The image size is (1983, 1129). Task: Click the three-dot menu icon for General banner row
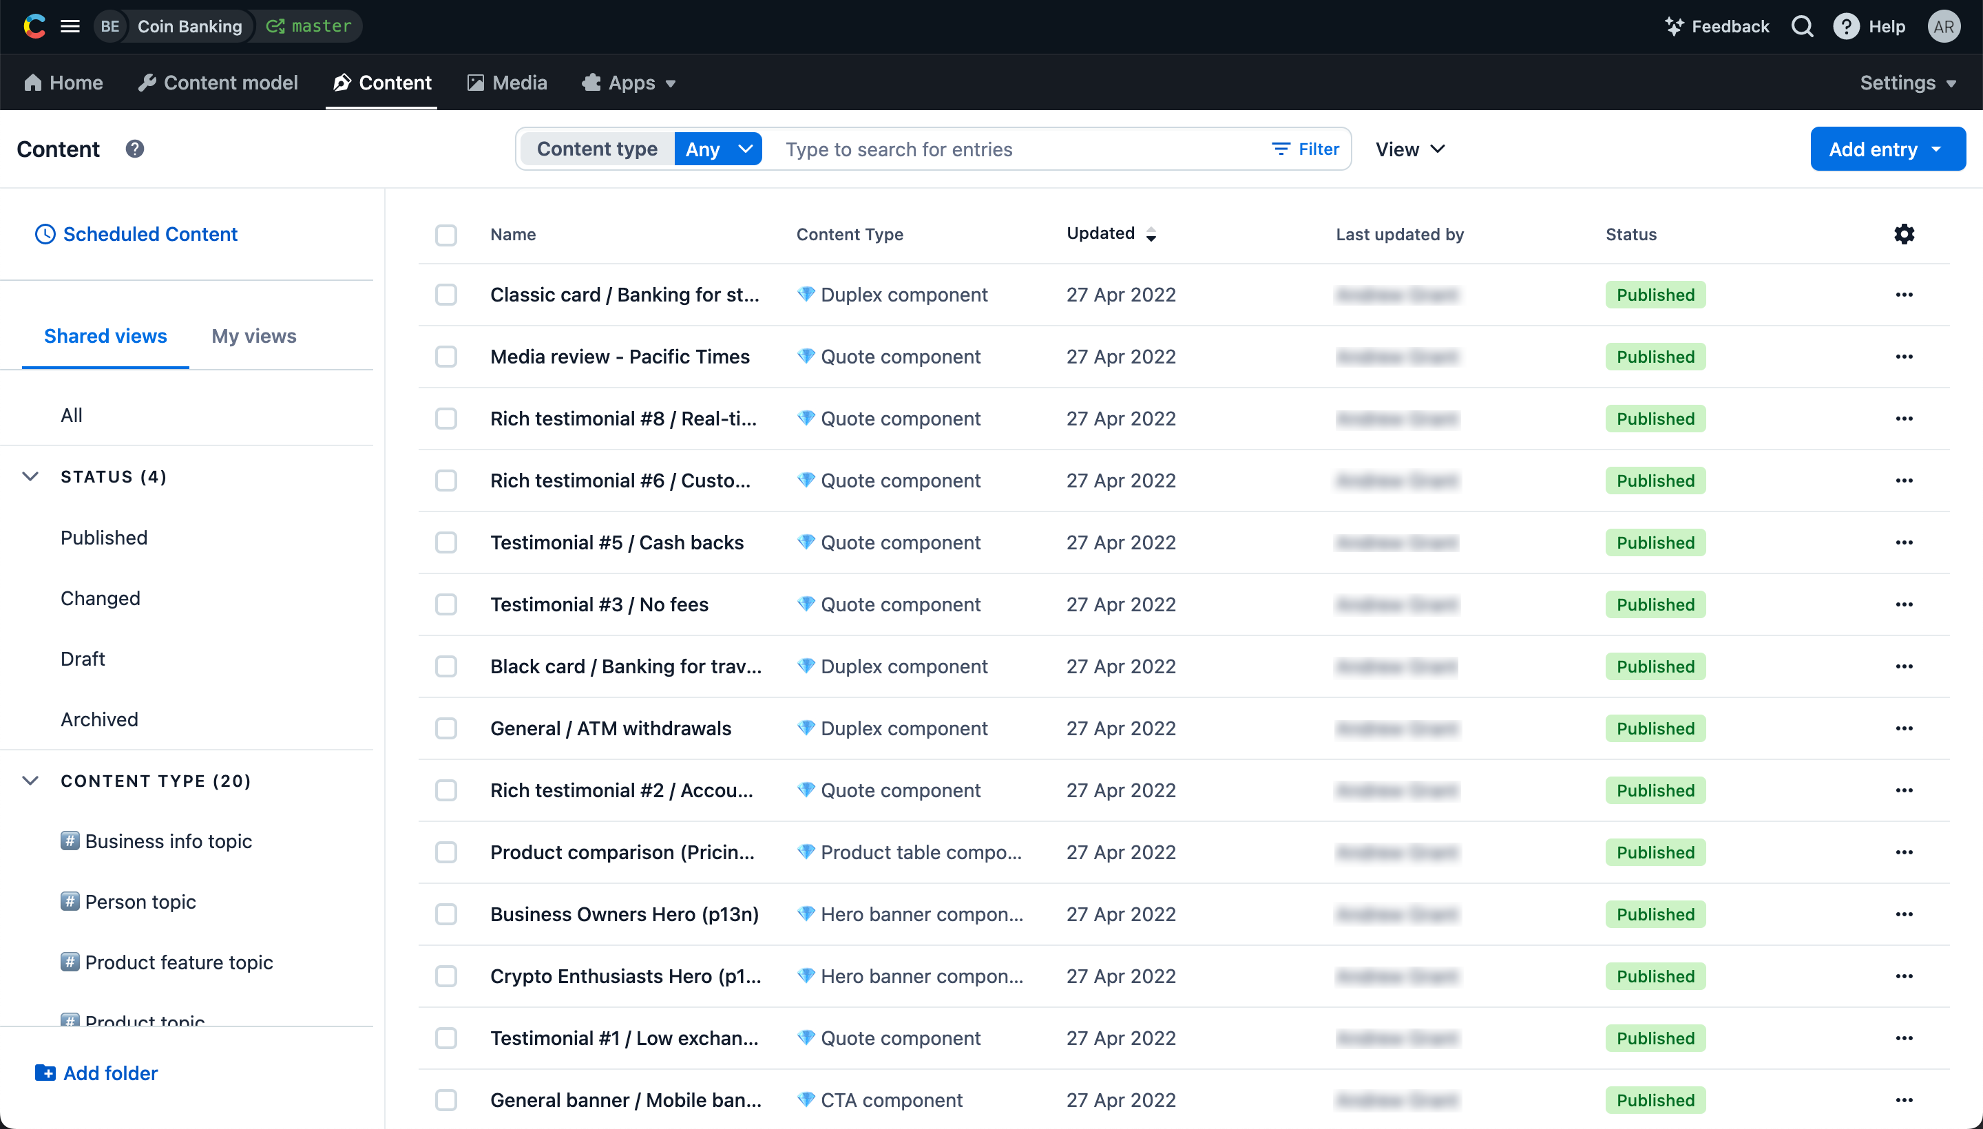click(1904, 1099)
